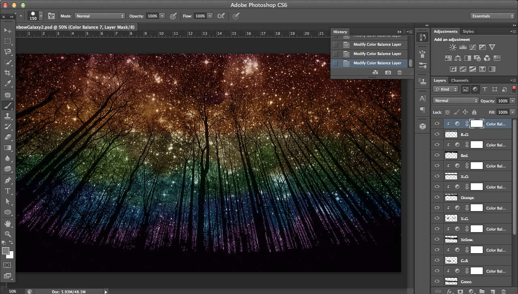Open the layer blend mode dropdown
518x294 pixels.
point(456,101)
